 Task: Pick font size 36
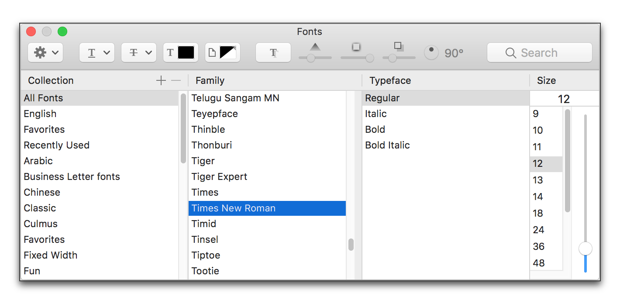pyautogui.click(x=546, y=246)
